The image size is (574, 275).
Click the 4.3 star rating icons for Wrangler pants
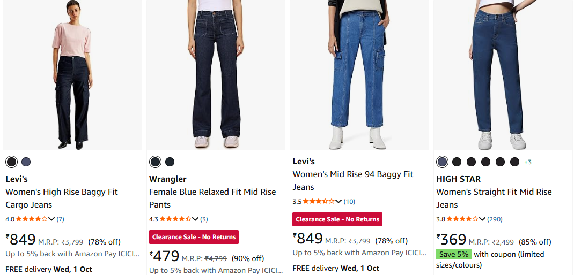point(175,219)
